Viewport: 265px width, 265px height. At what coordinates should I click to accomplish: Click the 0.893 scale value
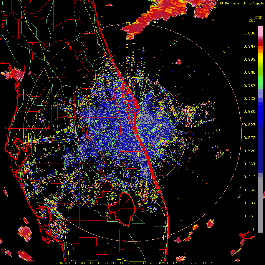[x=249, y=59]
